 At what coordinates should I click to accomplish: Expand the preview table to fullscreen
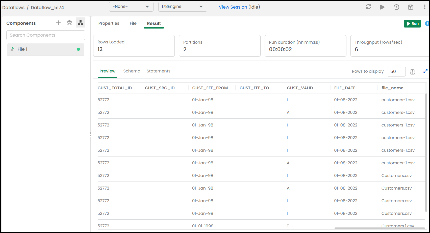(x=425, y=71)
